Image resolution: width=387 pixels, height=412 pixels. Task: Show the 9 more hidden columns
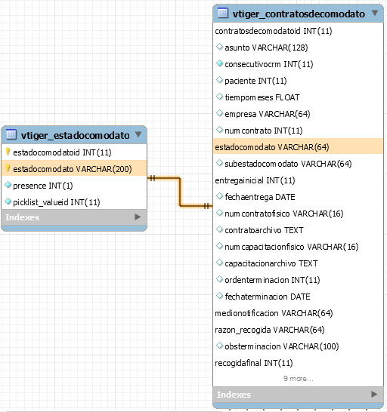299,379
